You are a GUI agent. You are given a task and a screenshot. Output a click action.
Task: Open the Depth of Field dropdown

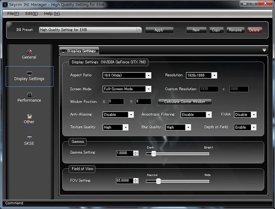pyautogui.click(x=245, y=127)
